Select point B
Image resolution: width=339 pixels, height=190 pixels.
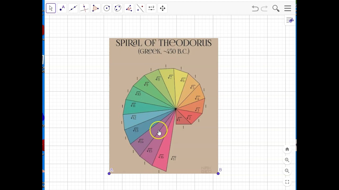coord(218,173)
